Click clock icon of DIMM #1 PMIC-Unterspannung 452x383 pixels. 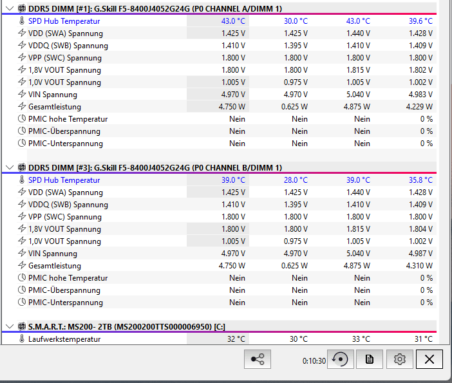pyautogui.click(x=22, y=143)
